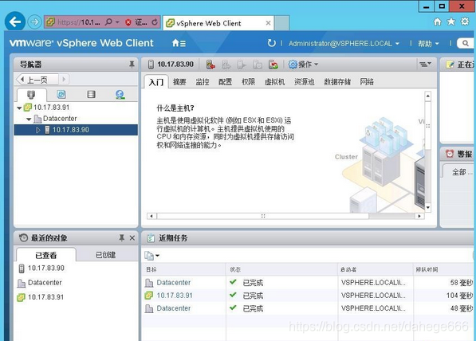The width and height of the screenshot is (476, 341).
Task: Open the 监控 monitor tab
Action: point(203,82)
